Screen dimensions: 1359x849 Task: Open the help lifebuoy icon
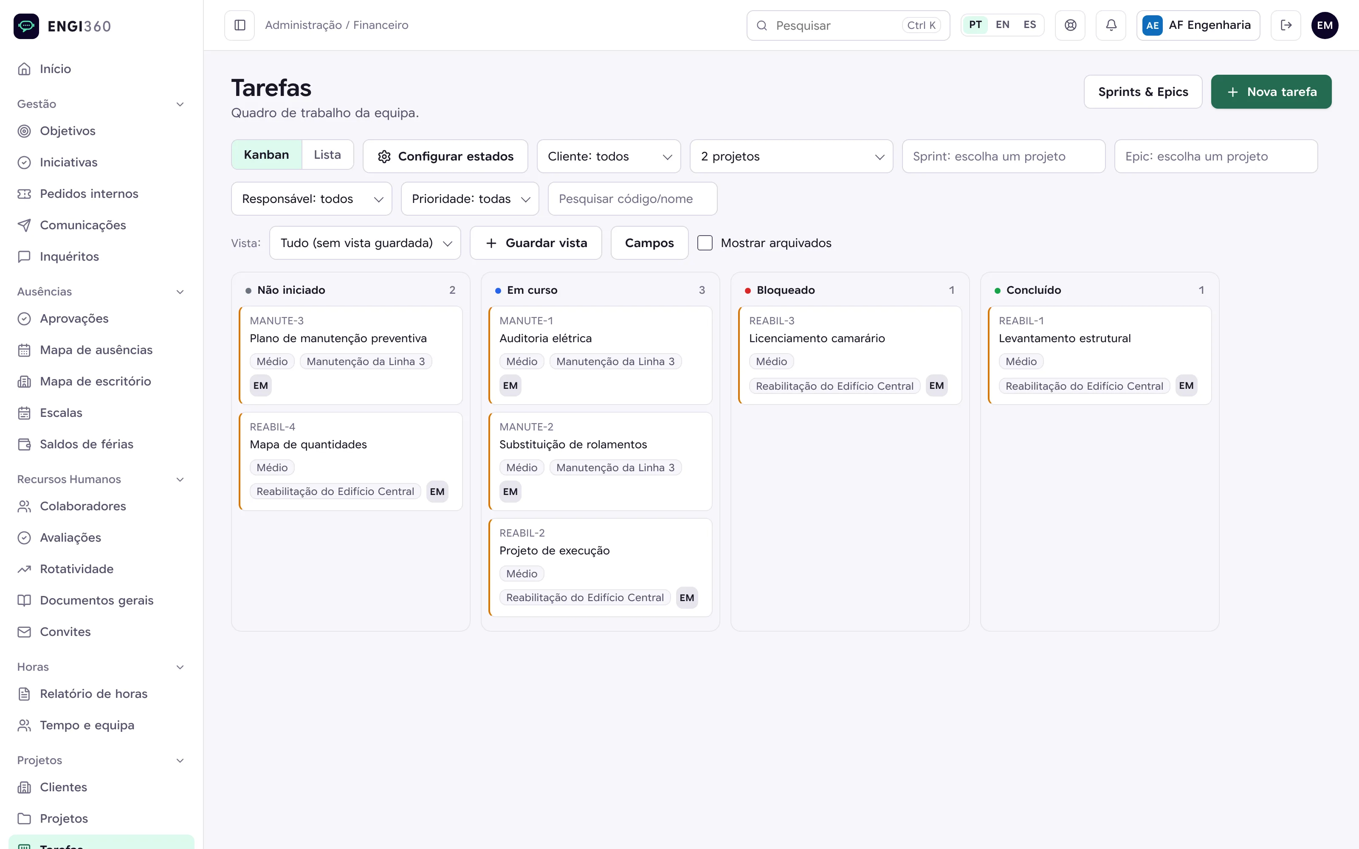[x=1070, y=25]
